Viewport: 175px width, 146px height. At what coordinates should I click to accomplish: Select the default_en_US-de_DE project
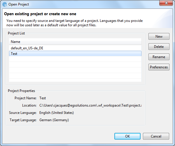tap(75, 48)
